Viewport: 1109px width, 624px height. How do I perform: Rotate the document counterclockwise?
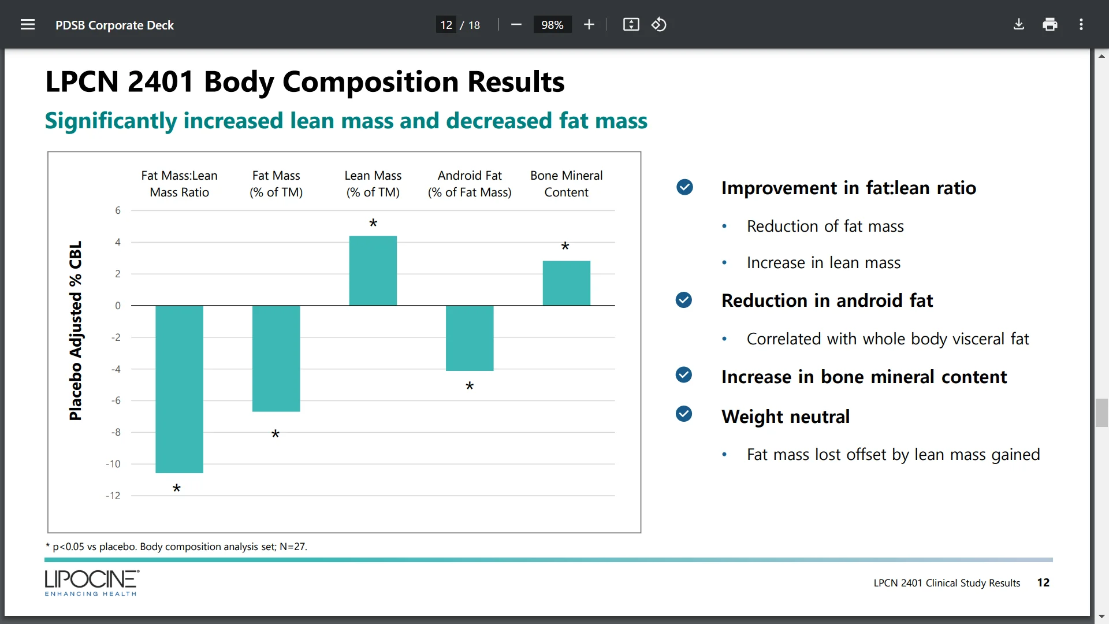click(659, 24)
